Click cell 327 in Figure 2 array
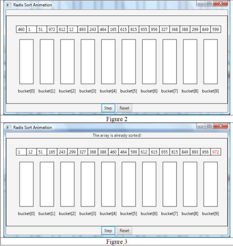This screenshot has width=233, height=246. (164, 29)
